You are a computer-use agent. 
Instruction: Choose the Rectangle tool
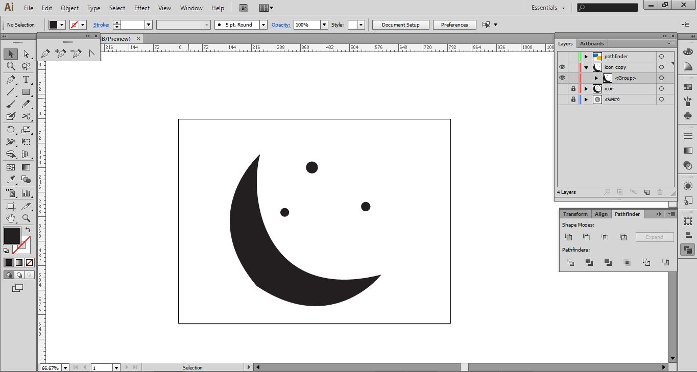26,92
